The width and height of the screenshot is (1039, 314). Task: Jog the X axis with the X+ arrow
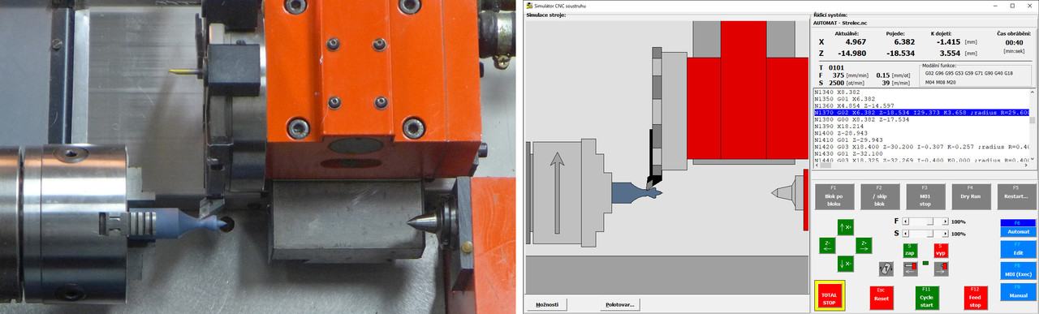[x=846, y=226]
